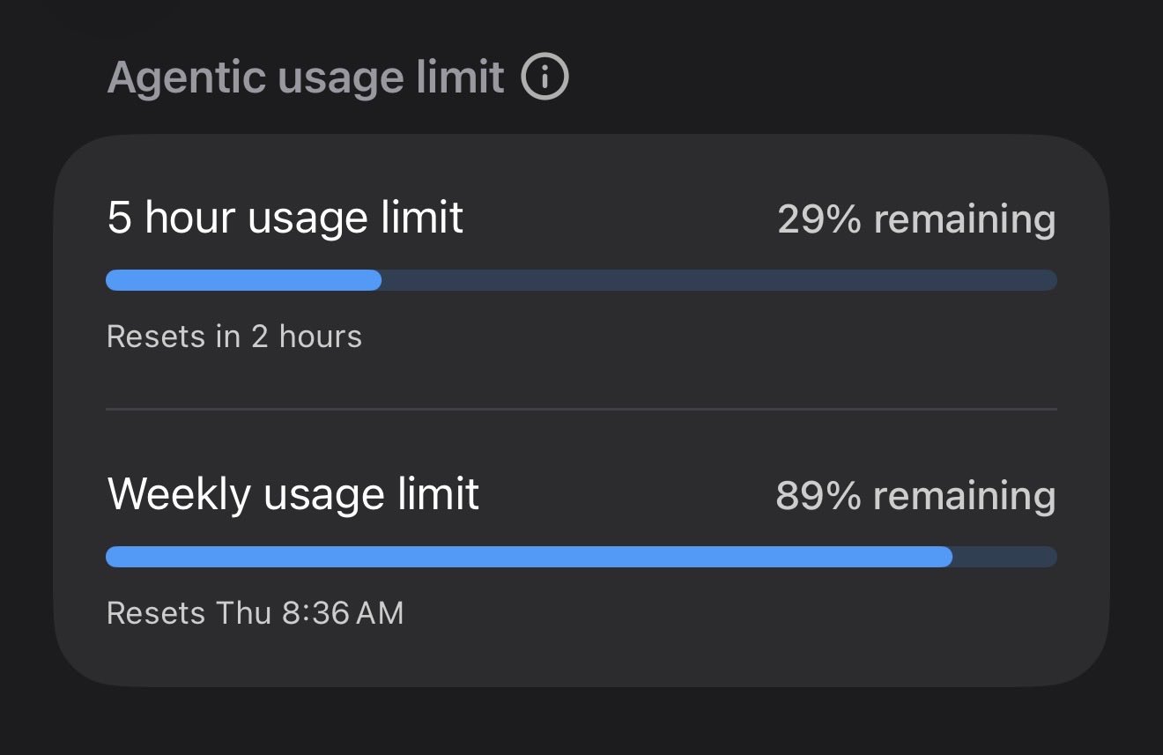Viewport: 1163px width, 755px height.
Task: Click the divider between usage limit rows
Action: tap(581, 409)
